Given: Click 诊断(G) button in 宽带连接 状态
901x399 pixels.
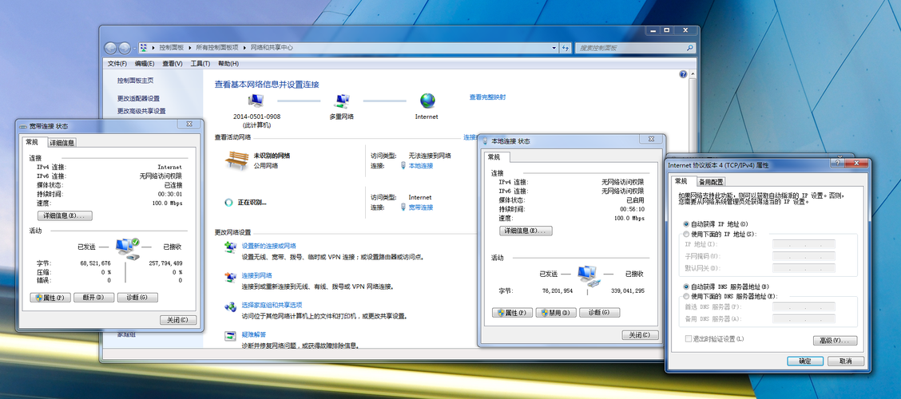Looking at the screenshot, I should 137,298.
